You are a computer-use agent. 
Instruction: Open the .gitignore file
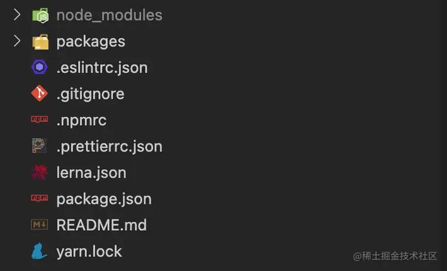(x=91, y=94)
